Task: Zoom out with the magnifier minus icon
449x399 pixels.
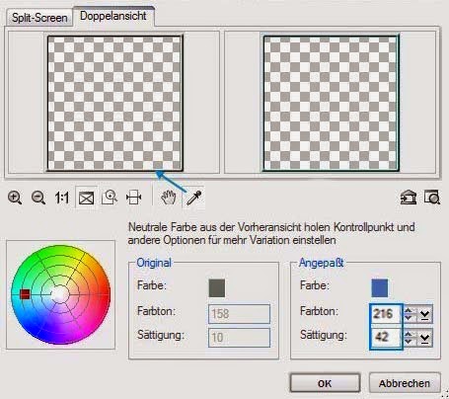Action: pos(38,198)
